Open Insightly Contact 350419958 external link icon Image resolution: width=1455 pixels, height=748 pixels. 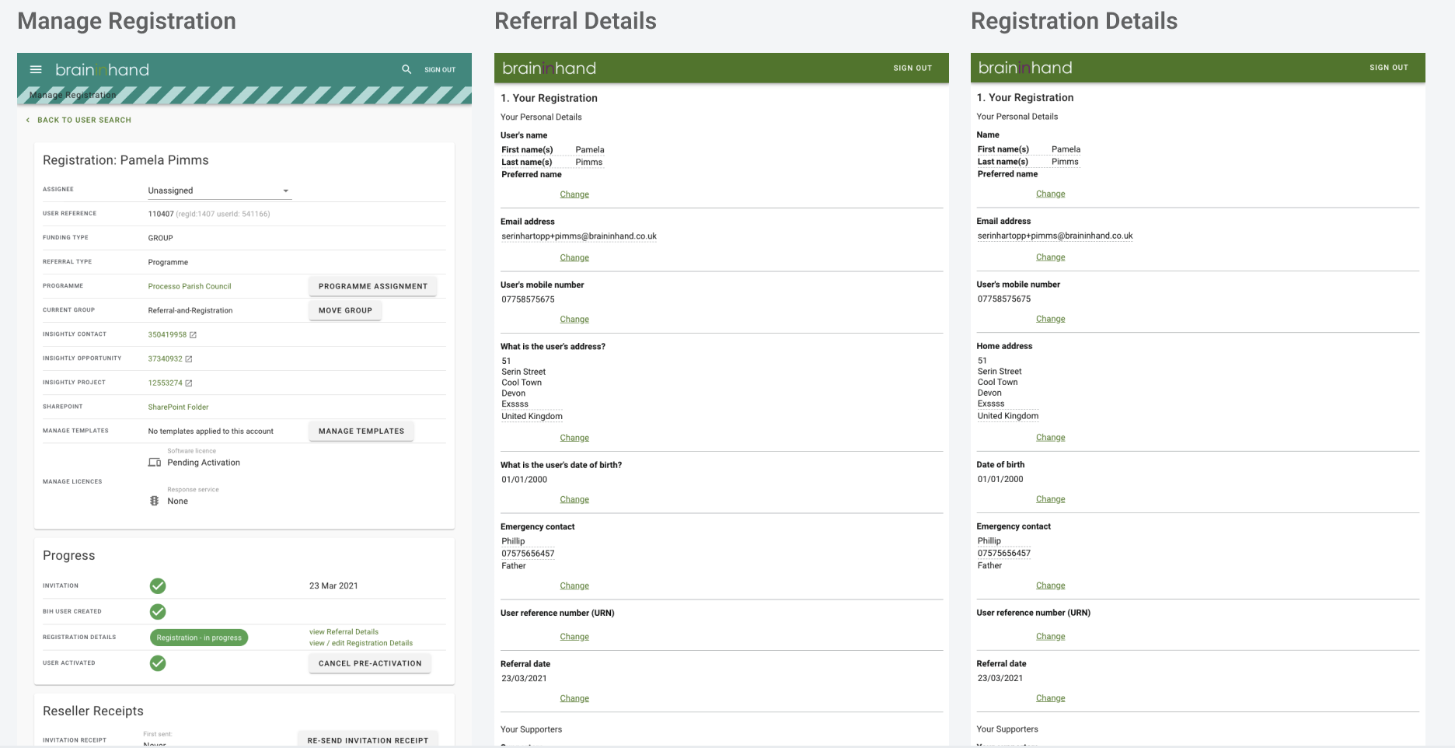pyautogui.click(x=194, y=335)
